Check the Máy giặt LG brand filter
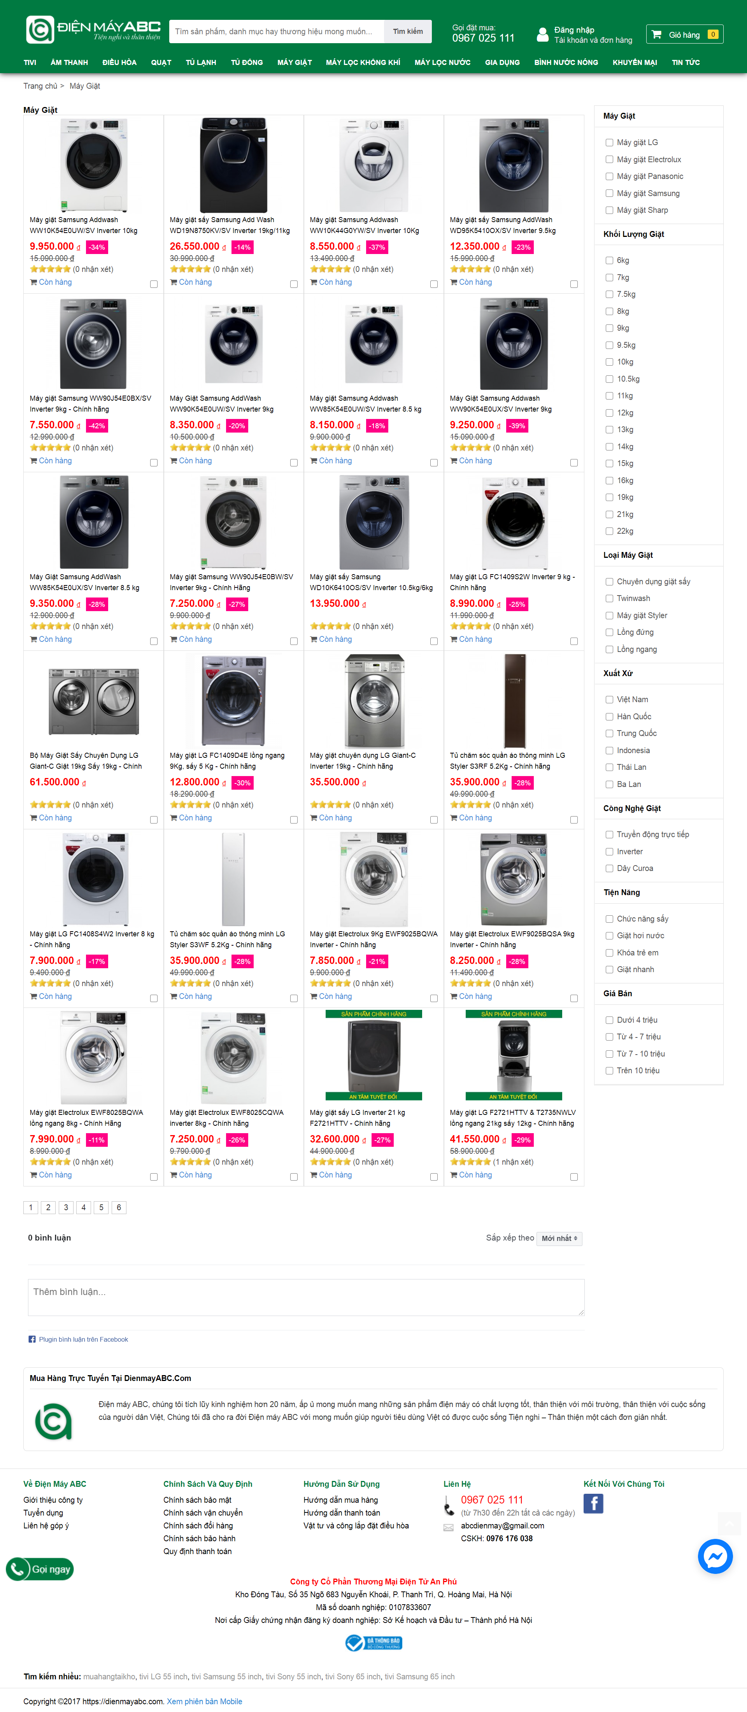This screenshot has width=747, height=1712. click(x=609, y=143)
